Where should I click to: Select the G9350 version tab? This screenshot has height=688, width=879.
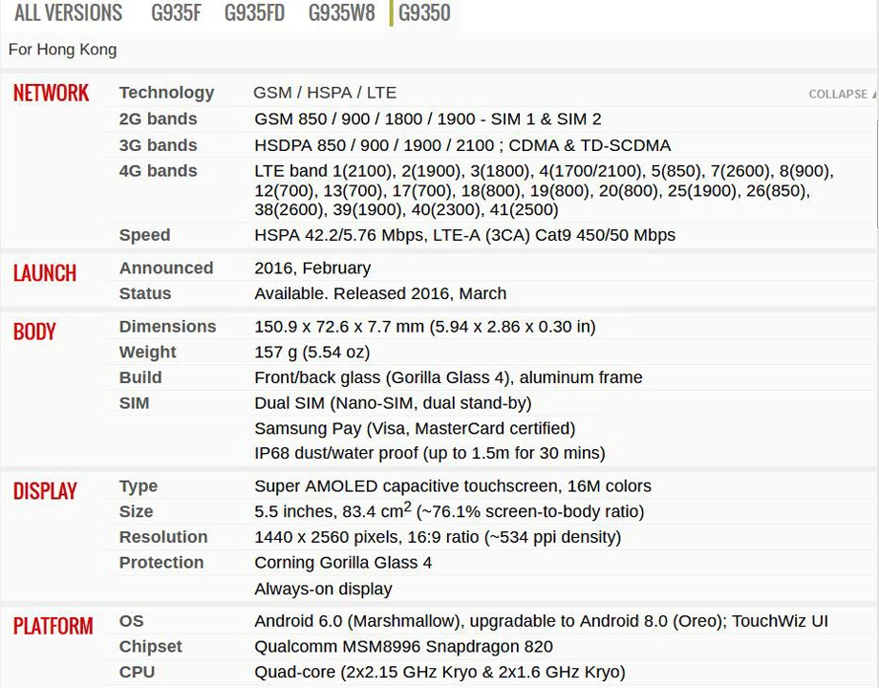coord(424,12)
